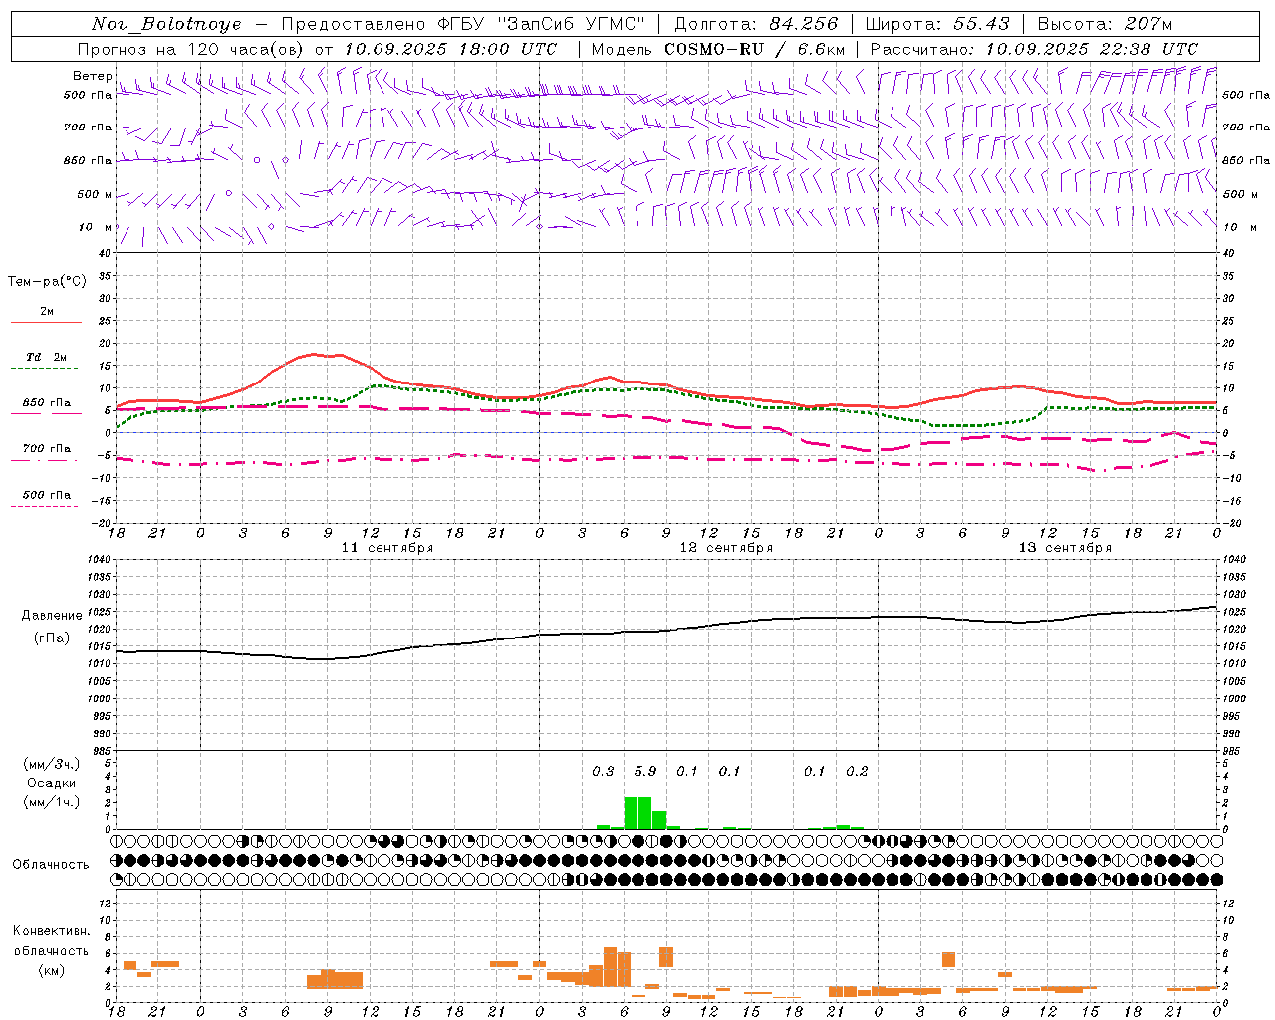This screenshot has height=1020, width=1275.
Task: Click the Высота: 207м value
Action: pyautogui.click(x=1105, y=24)
